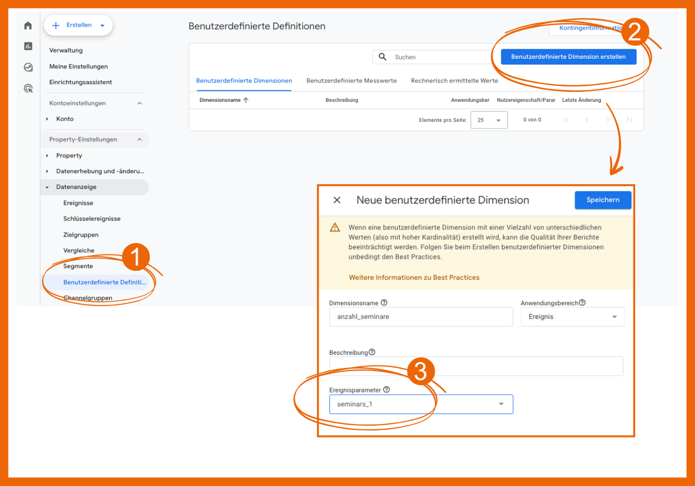The width and height of the screenshot is (695, 486).
Task: Click help icon next to Ereignisparameter
Action: click(x=386, y=390)
